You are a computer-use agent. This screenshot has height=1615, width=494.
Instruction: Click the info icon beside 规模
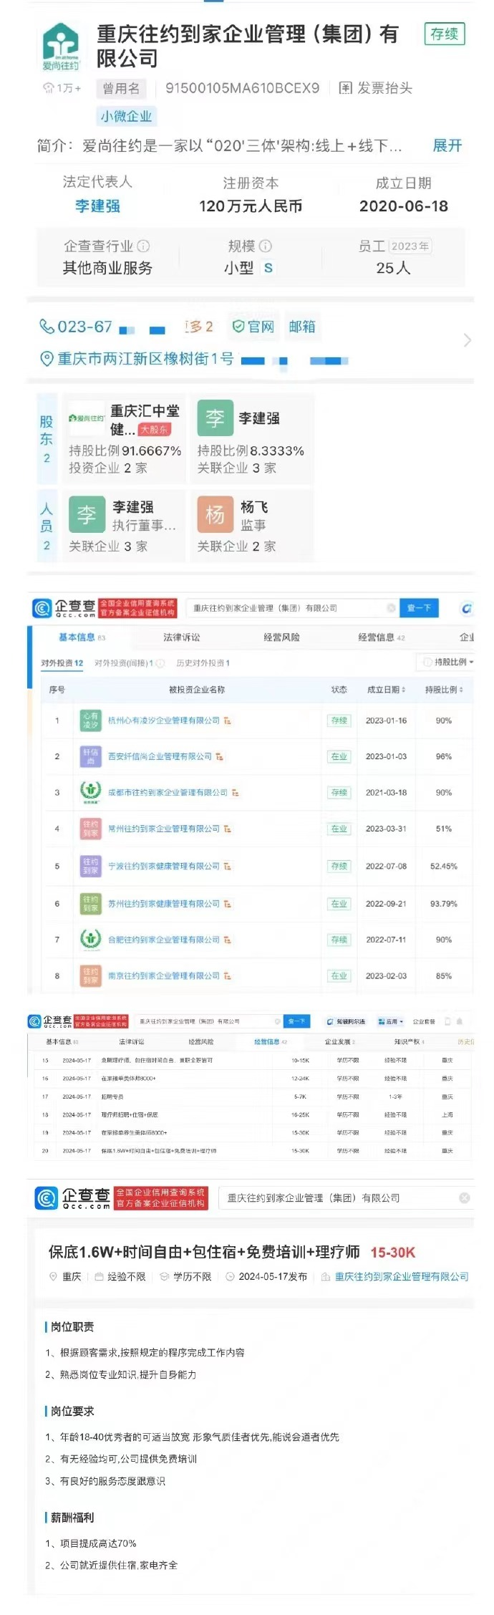coord(266,246)
